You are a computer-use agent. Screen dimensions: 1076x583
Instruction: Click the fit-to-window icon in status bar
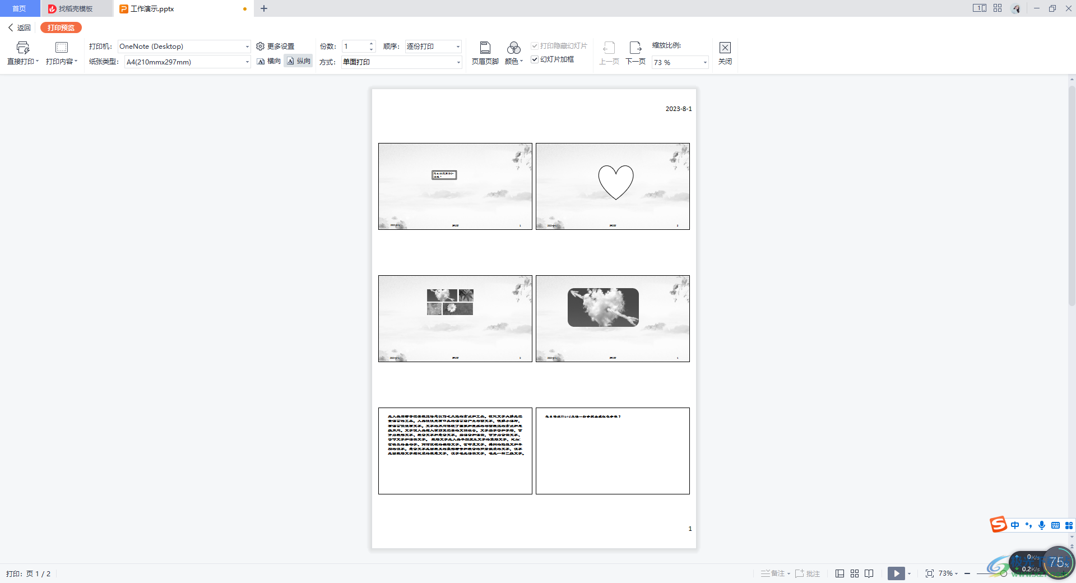(x=930, y=573)
